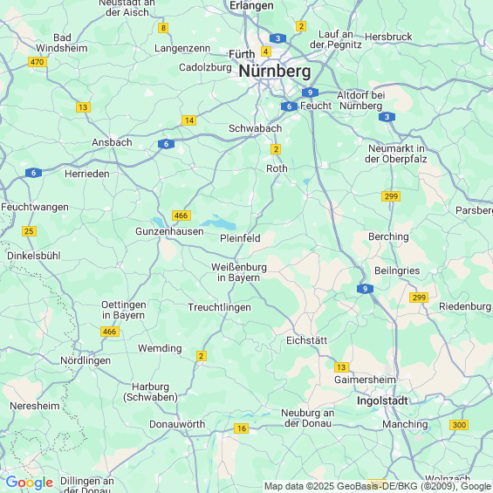
Task: Click the Google logo
Action: coord(30,483)
